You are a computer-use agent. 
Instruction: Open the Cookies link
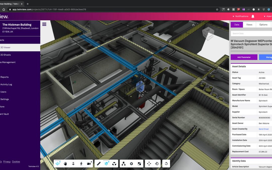pos(16,162)
